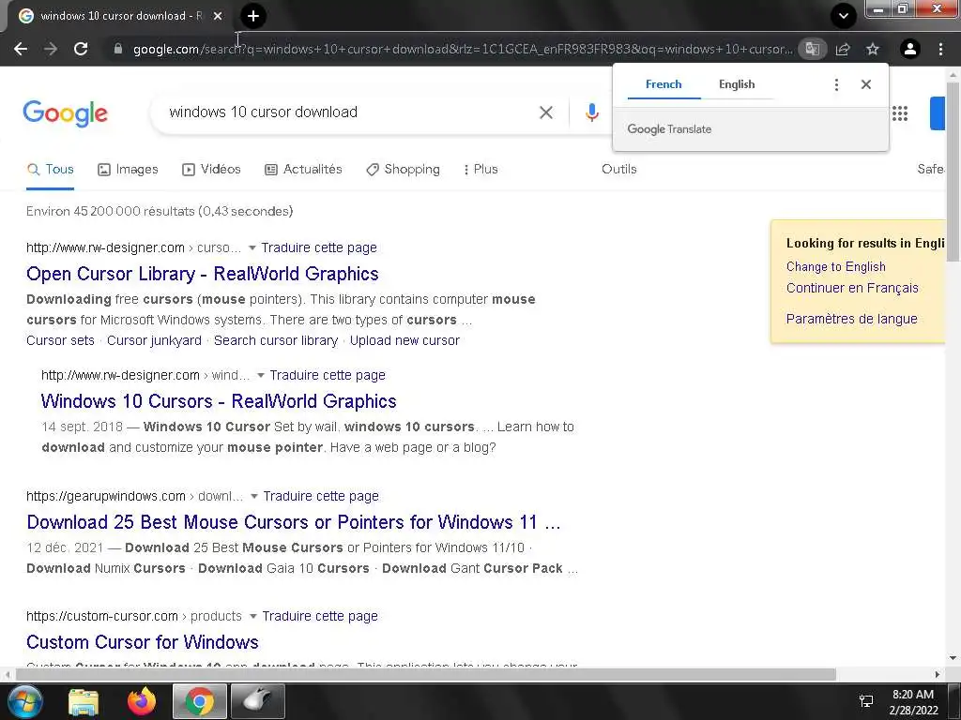Clear the search query text

(x=546, y=112)
